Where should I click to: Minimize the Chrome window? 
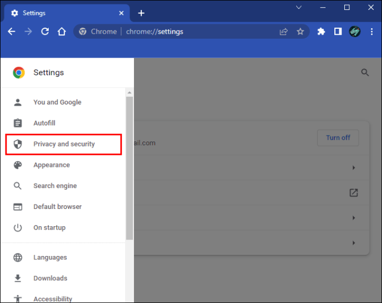click(x=323, y=8)
